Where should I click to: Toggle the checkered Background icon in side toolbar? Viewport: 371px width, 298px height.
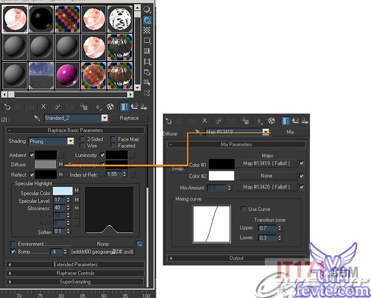click(147, 31)
